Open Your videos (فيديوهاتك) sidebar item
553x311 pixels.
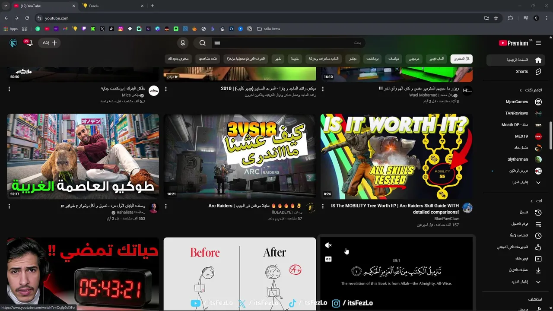tap(515, 259)
